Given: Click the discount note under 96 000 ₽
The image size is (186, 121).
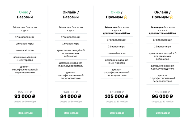Looking at the screenshot, I should point(162,101).
